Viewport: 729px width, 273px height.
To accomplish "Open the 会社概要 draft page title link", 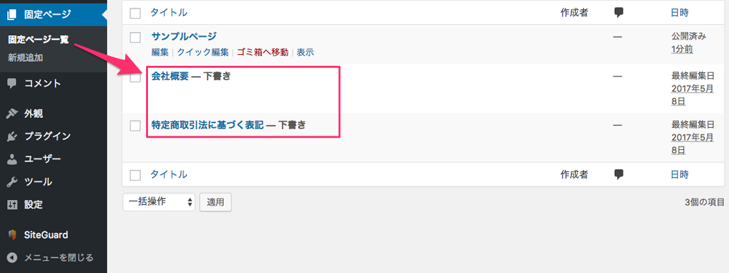I will click(x=170, y=77).
